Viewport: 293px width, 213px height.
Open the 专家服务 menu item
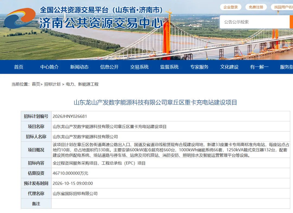click(199, 67)
